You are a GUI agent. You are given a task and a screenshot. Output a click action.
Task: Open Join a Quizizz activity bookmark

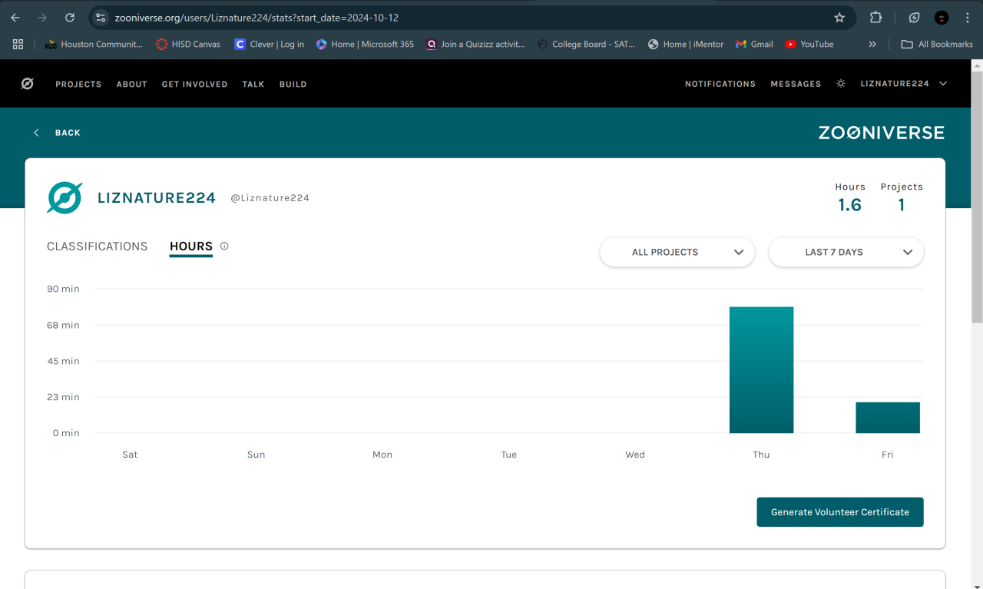[x=475, y=45]
